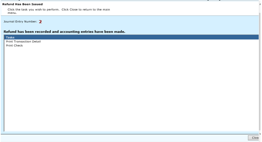Click the Journal Entry Number label
Screen dimensions: 262x142
click(20, 22)
